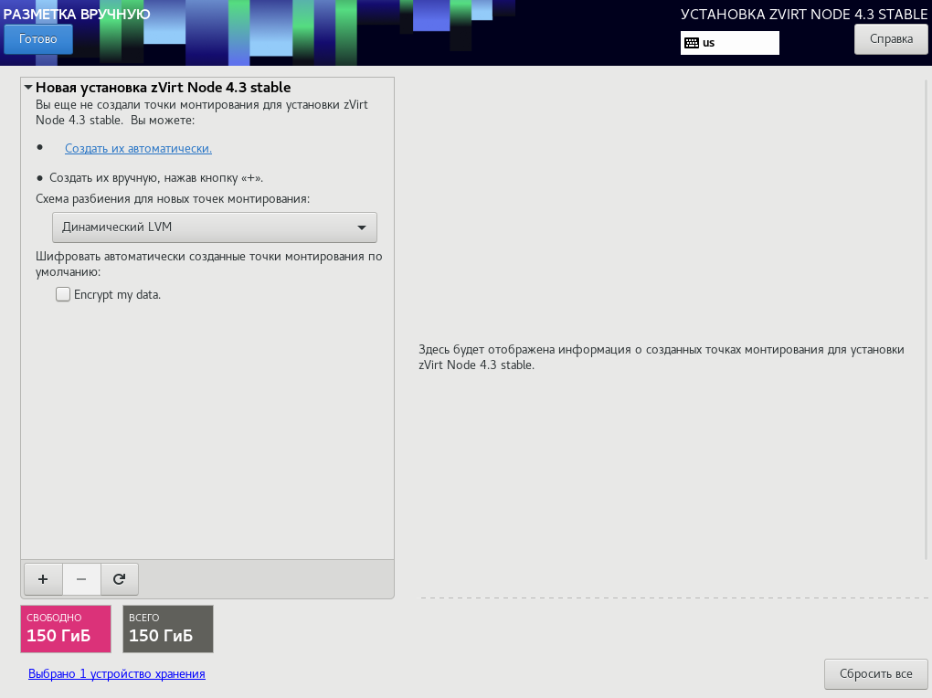The image size is (932, 698).
Task: Click the Всего 150 ГиБ indicator
Action: tap(167, 629)
